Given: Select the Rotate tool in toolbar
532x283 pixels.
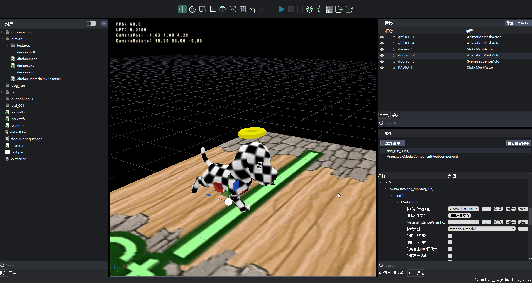Looking at the screenshot, I should click(x=192, y=9).
